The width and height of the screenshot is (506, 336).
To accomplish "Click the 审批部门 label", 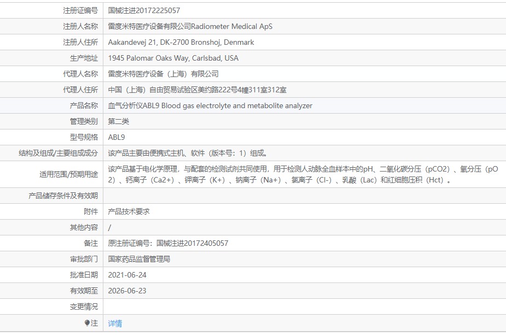I will point(84,259).
